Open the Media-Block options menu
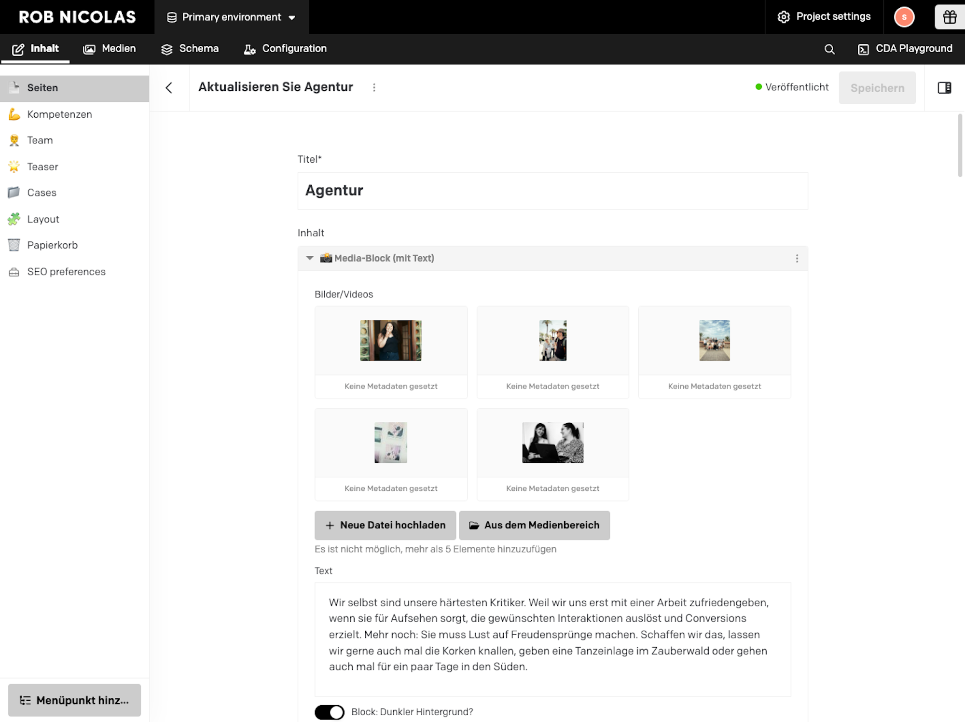The height and width of the screenshot is (722, 965). tap(797, 259)
